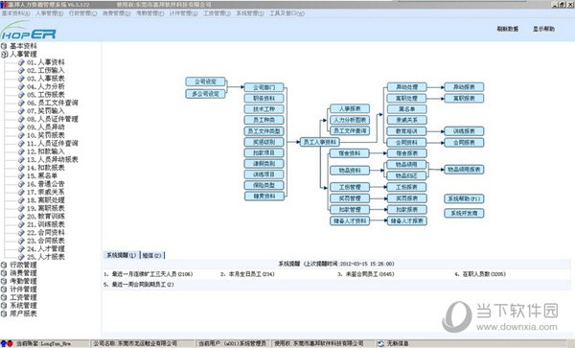
Task: Open the 储备人才资料 flowchart box
Action: (x=350, y=220)
